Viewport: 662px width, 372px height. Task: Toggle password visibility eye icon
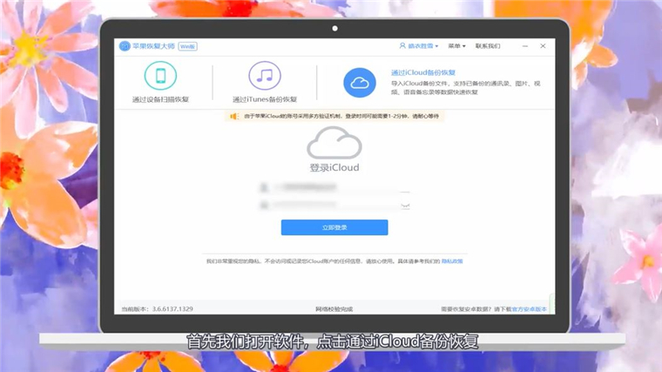(405, 206)
